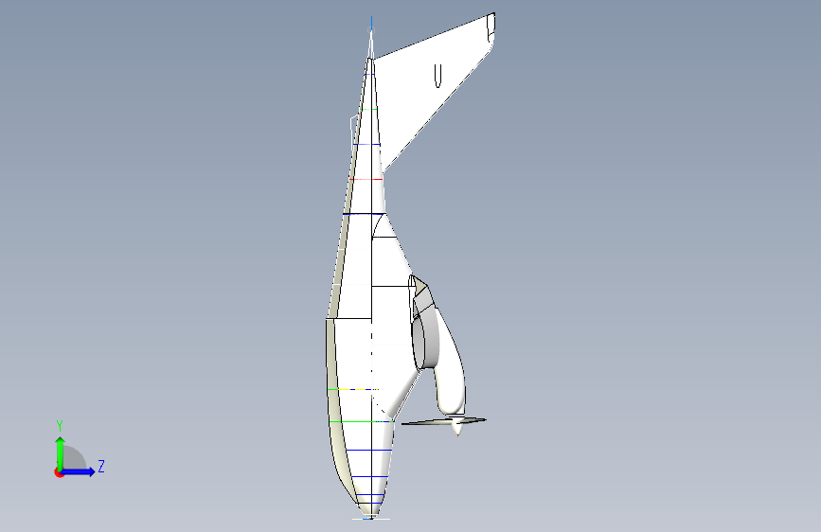The height and width of the screenshot is (532, 821).
Task: Select the red cross-section line on fuselage
Action: click(x=366, y=180)
